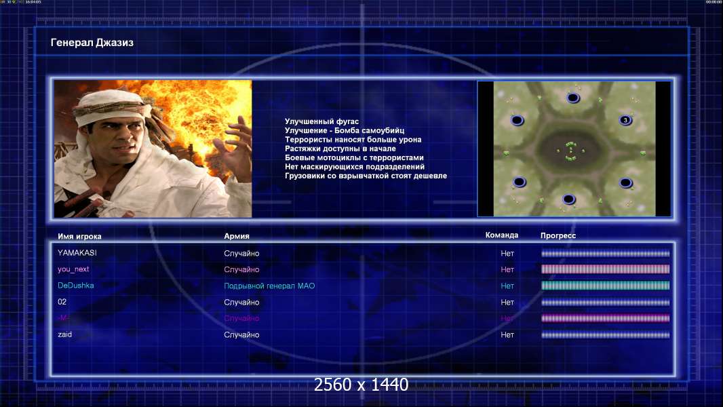Click the general's portrait image
This screenshot has height=407, width=723.
point(153,149)
